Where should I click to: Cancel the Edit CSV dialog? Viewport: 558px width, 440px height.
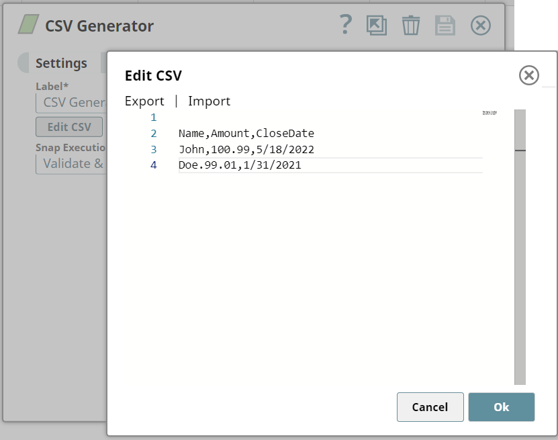tap(430, 407)
